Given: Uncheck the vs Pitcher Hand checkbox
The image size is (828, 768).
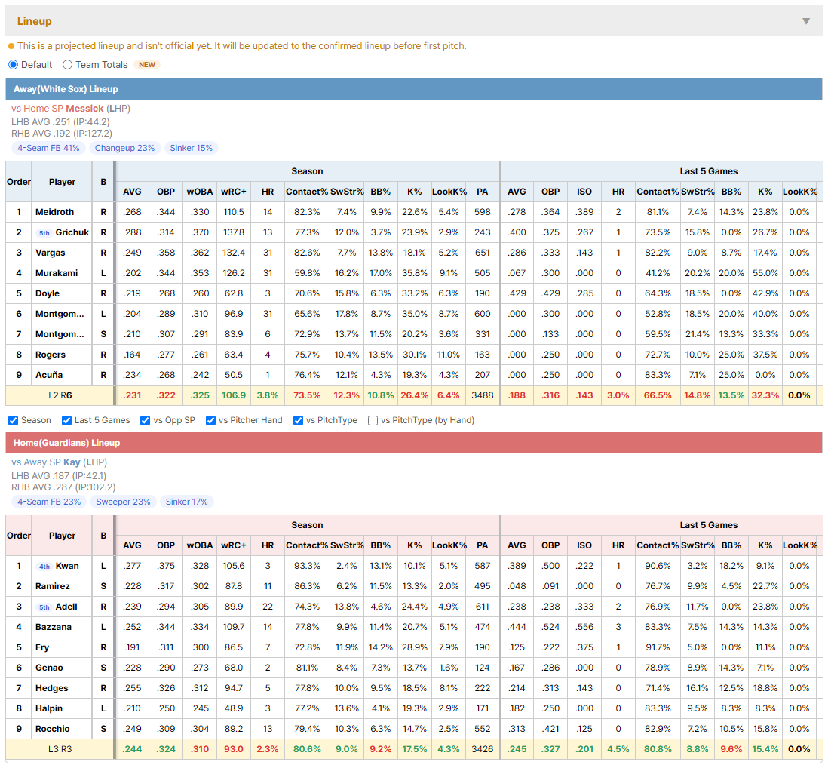Looking at the screenshot, I should click(x=210, y=420).
